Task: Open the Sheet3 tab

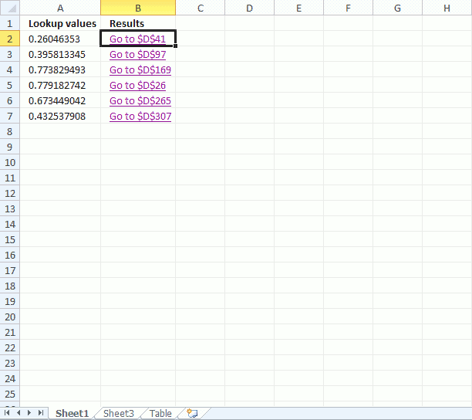Action: click(119, 413)
